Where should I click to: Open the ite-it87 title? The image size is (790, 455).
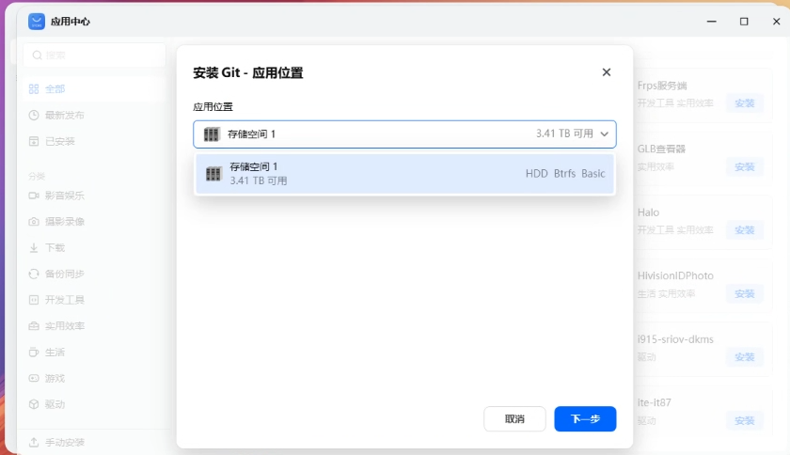tap(654, 402)
